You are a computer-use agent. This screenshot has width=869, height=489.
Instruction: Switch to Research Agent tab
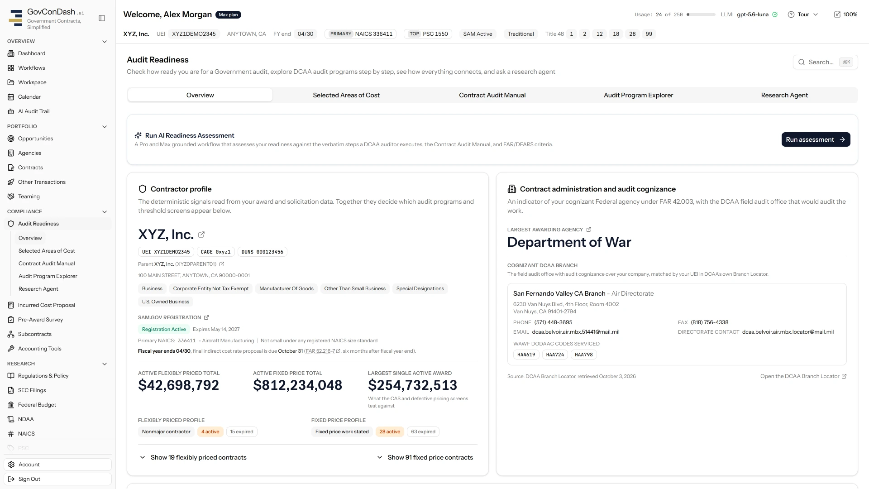[x=784, y=95]
